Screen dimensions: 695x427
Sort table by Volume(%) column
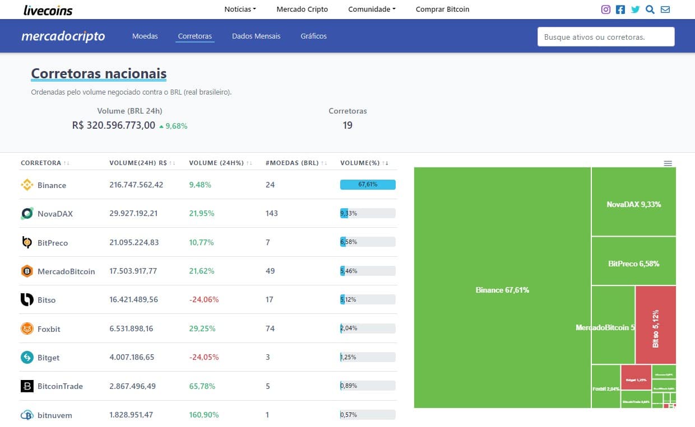point(364,163)
